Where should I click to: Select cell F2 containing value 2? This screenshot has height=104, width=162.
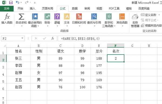pos(116,58)
